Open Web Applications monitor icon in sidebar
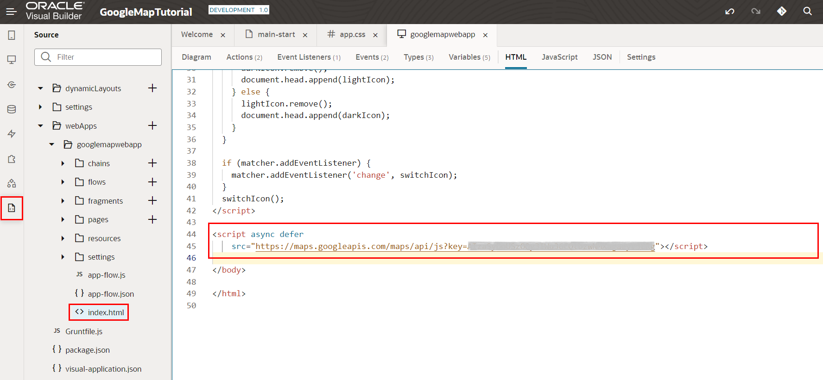The width and height of the screenshot is (823, 380). [x=12, y=60]
